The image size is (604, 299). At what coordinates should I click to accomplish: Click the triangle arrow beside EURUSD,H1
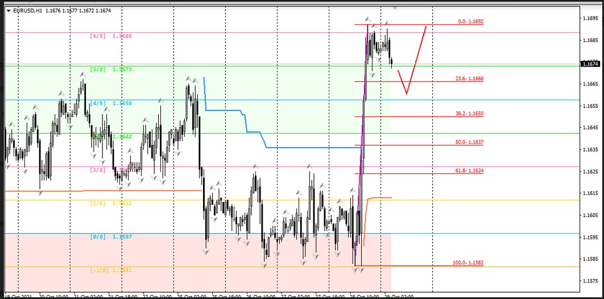(8, 11)
